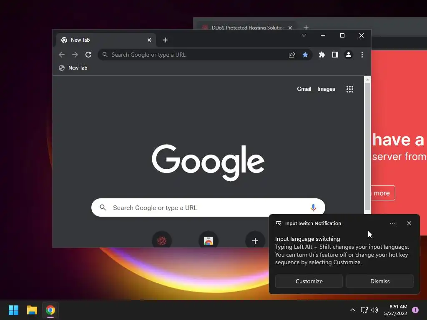Click the page's vertical scrollbar
This screenshot has width=427, height=320.
(x=367, y=147)
